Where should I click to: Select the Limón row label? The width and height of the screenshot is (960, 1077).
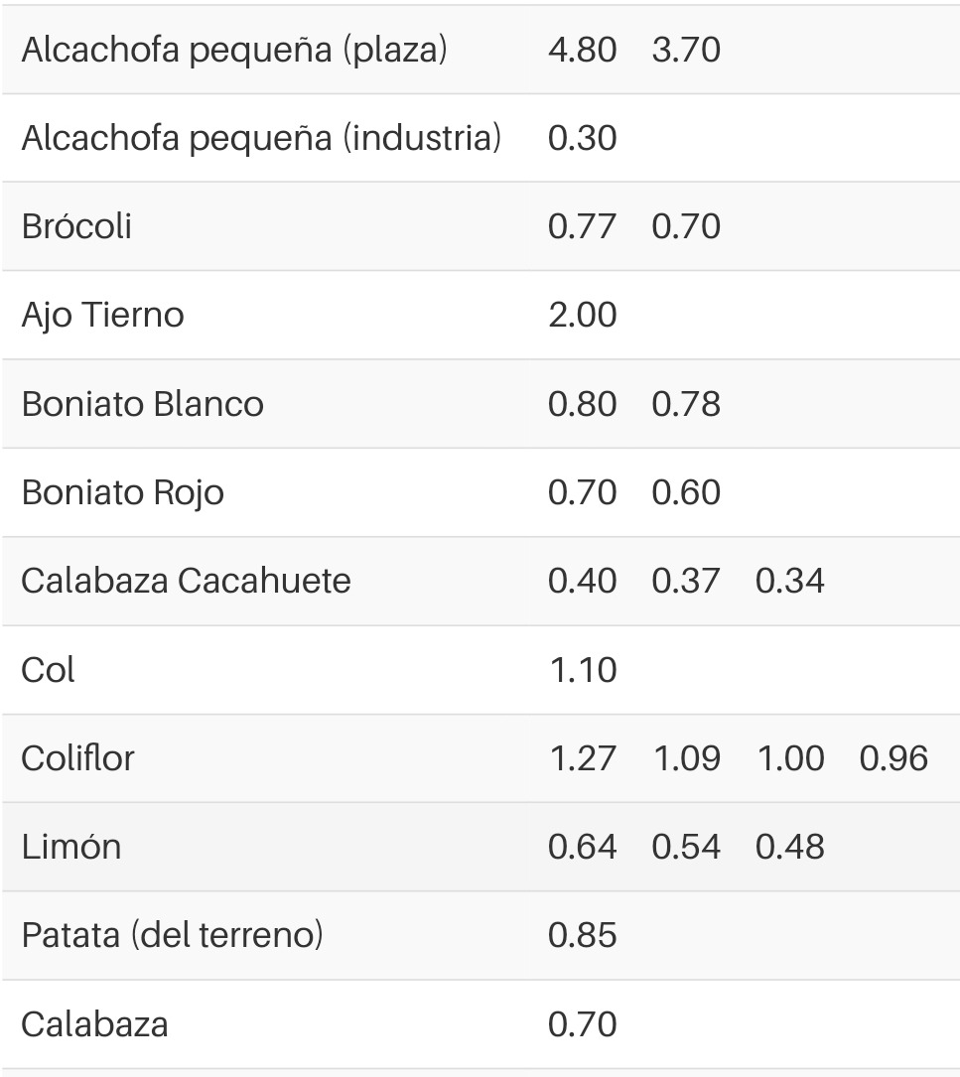[70, 846]
